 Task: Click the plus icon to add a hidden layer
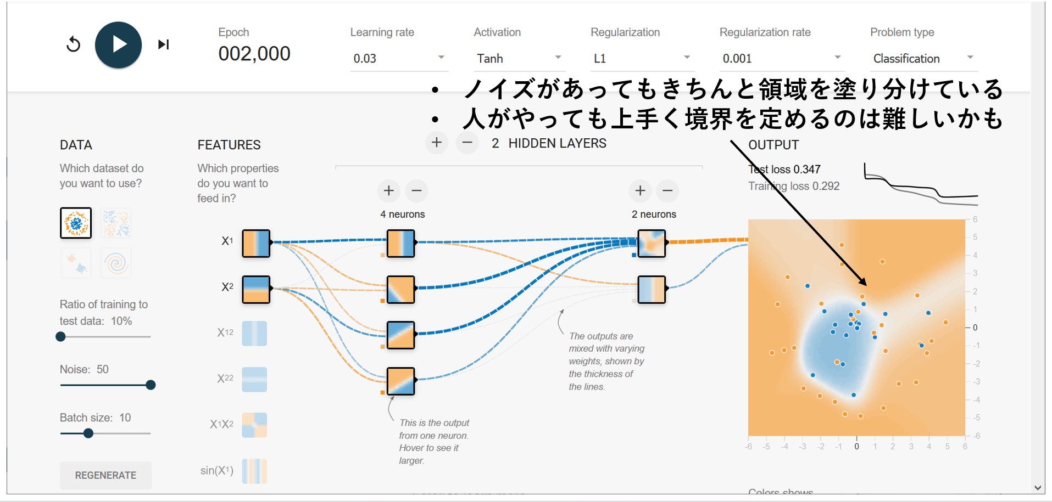click(x=437, y=143)
